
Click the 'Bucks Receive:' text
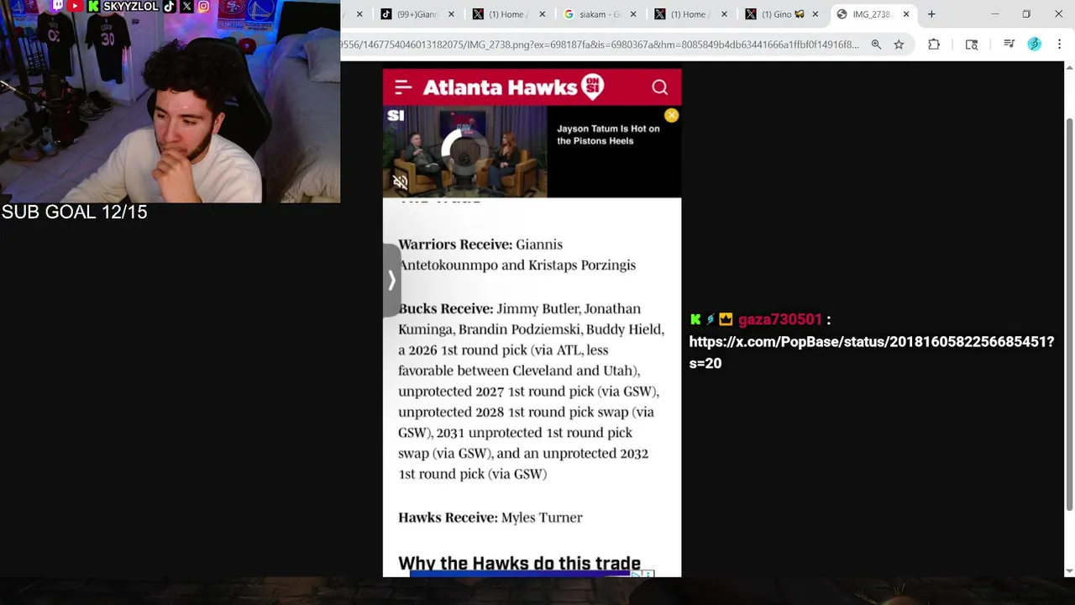(445, 308)
